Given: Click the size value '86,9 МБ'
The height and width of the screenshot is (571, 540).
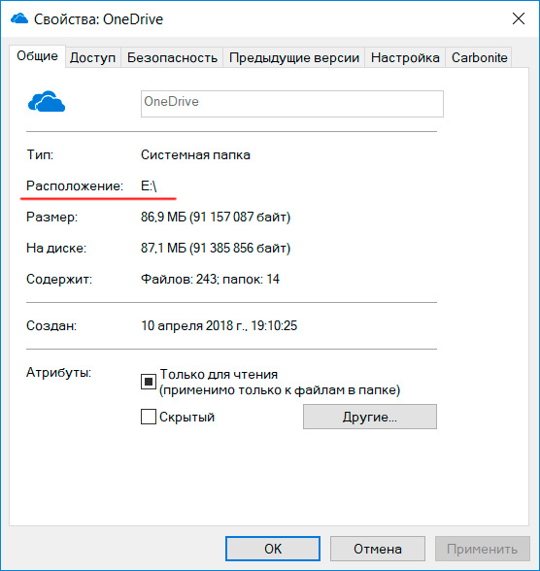Looking at the screenshot, I should (163, 218).
